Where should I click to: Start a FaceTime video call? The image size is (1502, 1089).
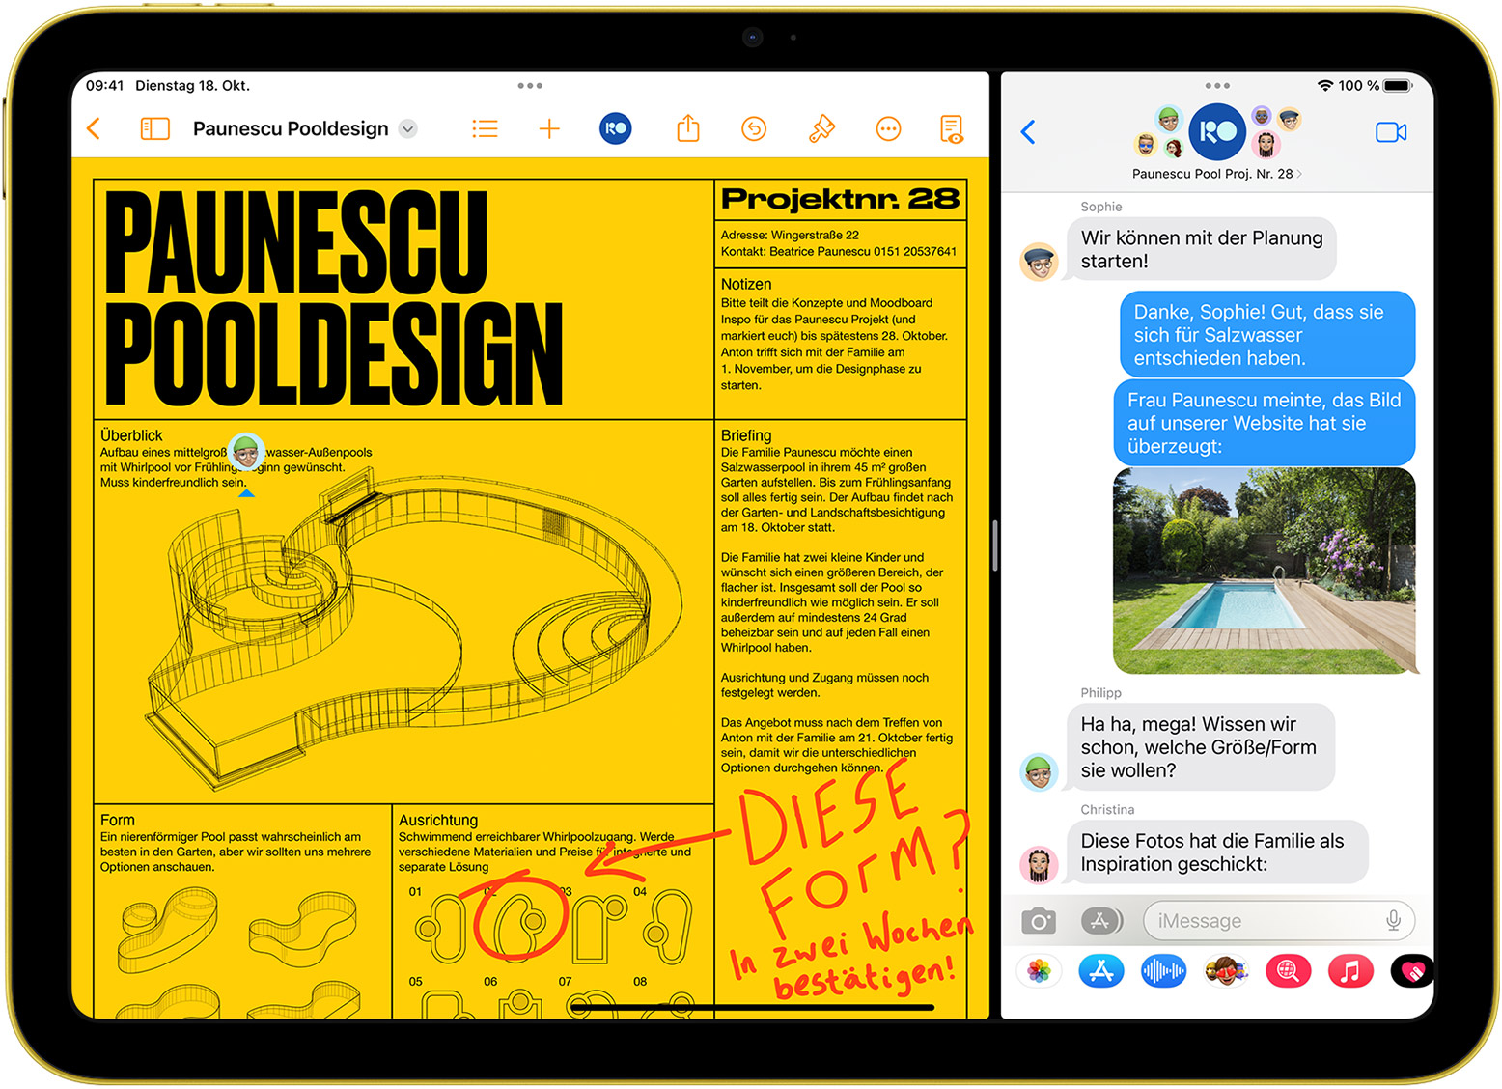click(1390, 132)
